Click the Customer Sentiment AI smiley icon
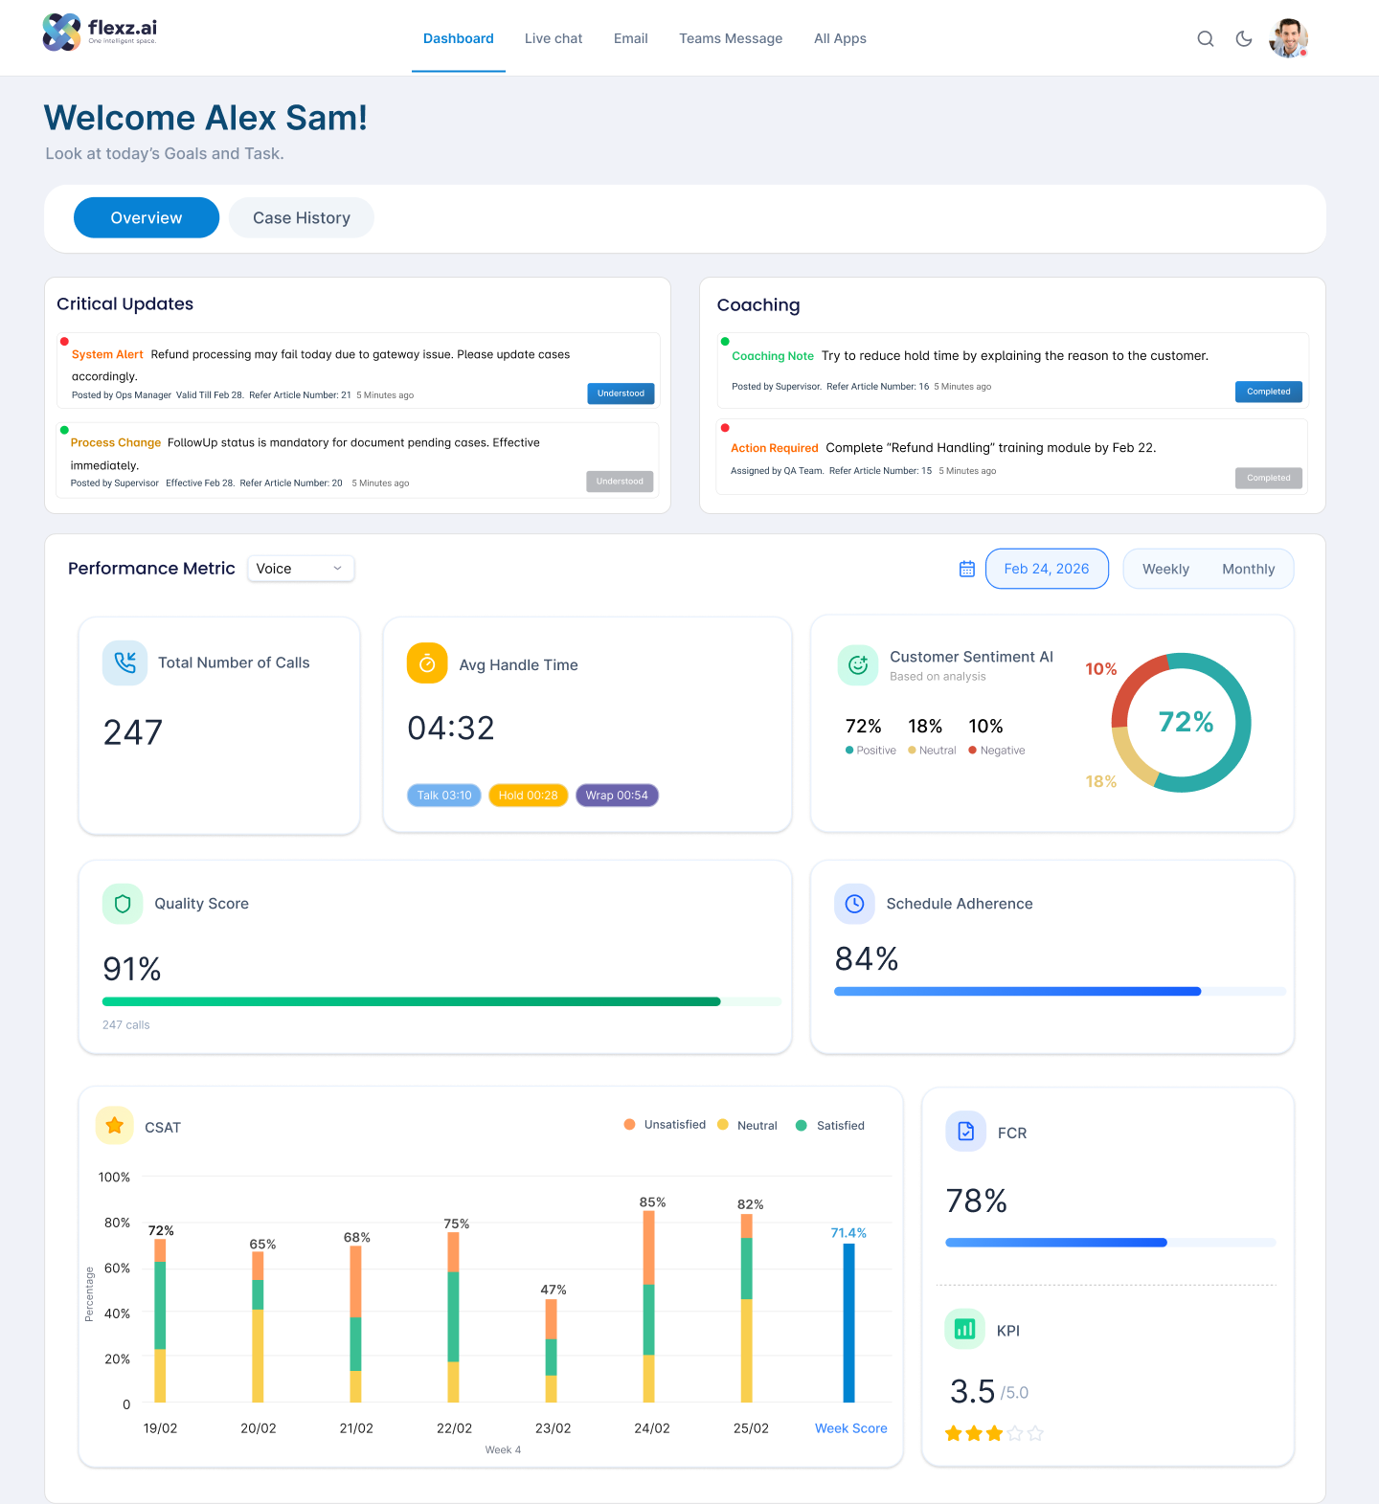Screen dimensions: 1379x1504 click(x=858, y=664)
